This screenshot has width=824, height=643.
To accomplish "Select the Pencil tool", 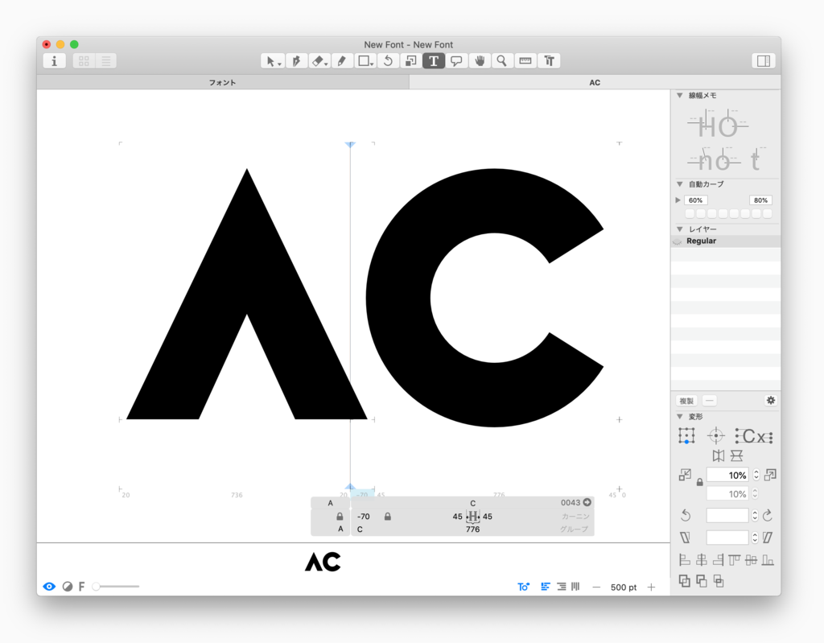I will tap(342, 61).
